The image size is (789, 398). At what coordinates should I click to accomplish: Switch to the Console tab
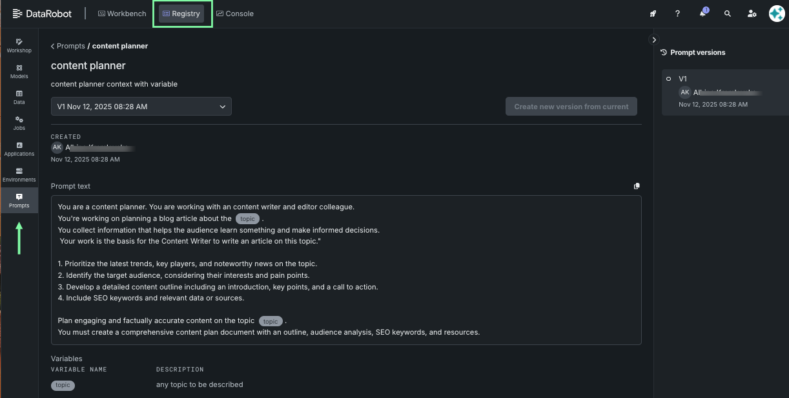point(234,14)
